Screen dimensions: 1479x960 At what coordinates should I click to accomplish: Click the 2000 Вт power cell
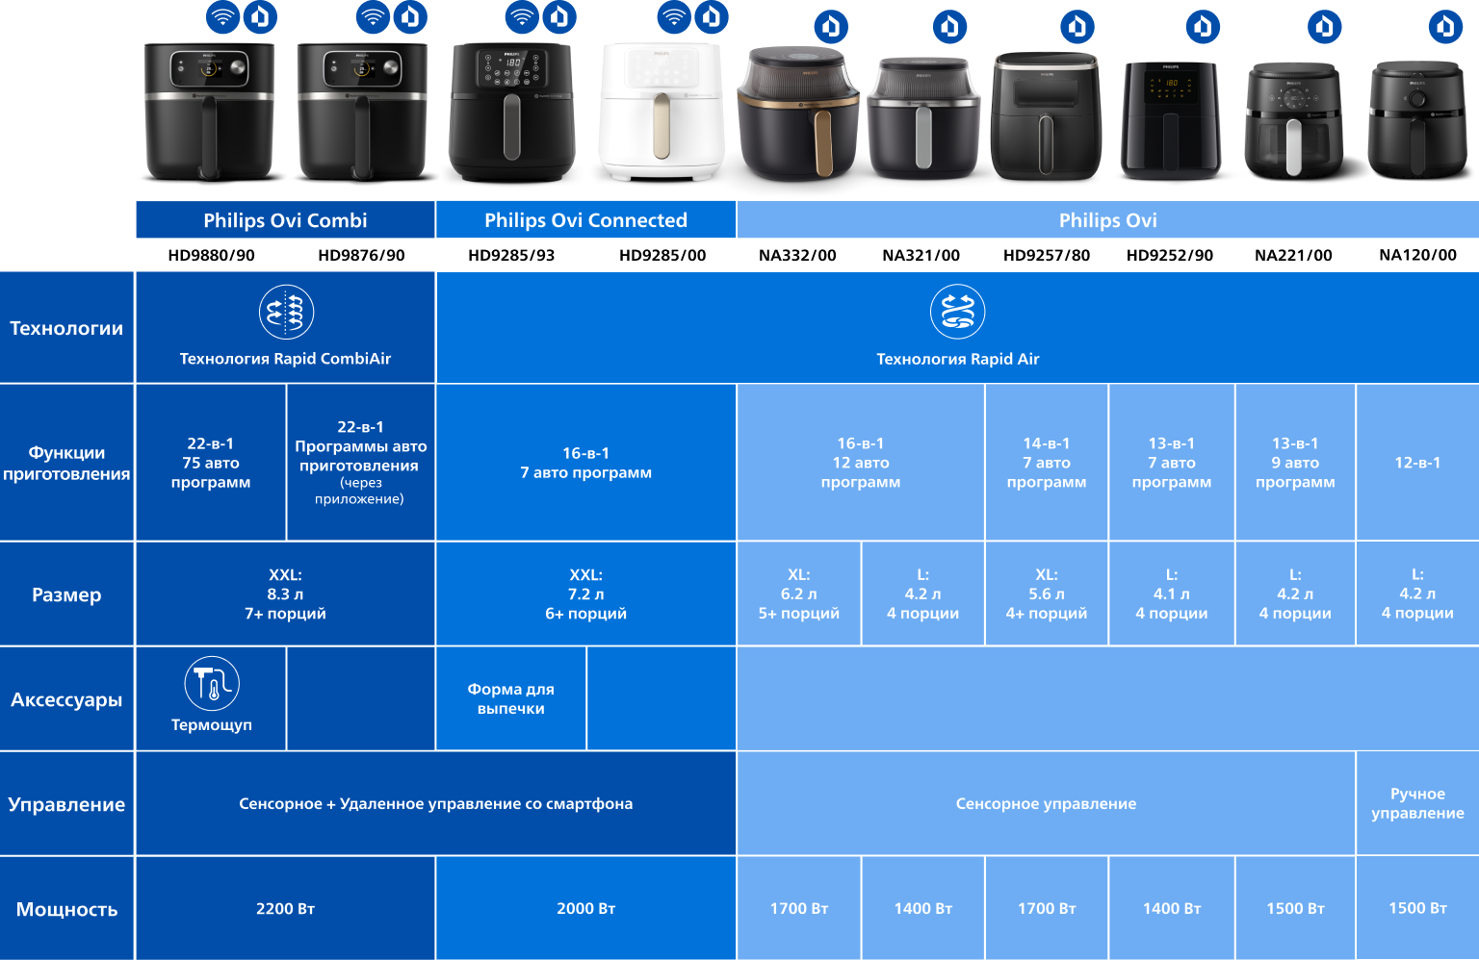pos(585,908)
